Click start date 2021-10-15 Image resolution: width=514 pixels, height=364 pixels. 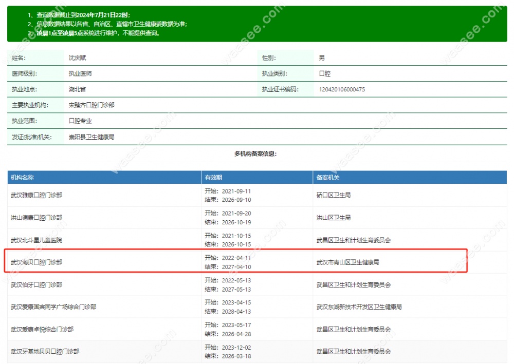click(x=236, y=236)
